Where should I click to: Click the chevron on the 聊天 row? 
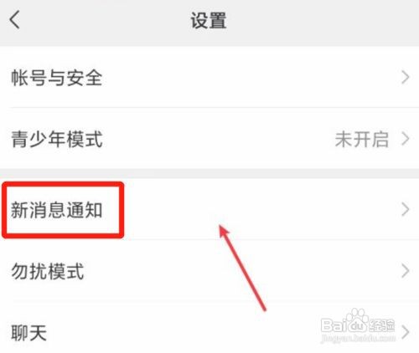coord(406,332)
